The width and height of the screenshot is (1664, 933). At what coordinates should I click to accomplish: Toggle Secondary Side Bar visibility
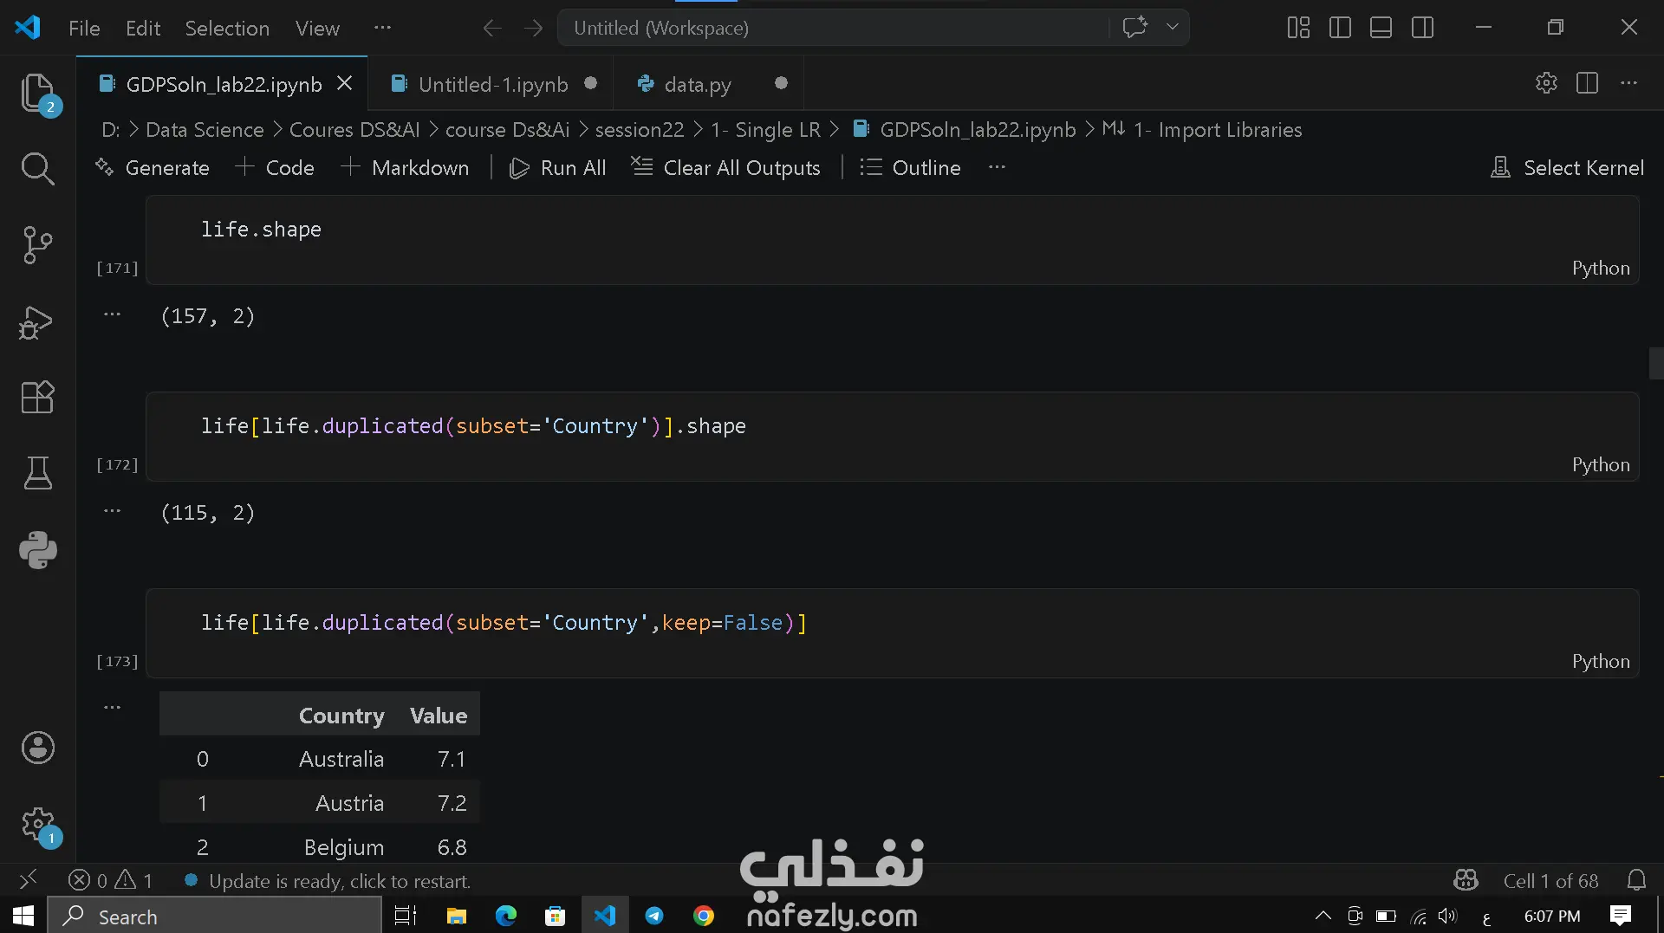1423,28
